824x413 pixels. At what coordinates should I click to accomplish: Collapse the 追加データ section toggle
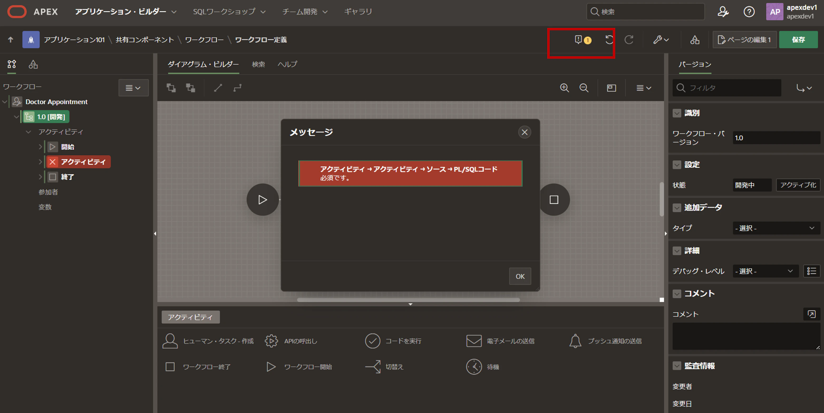point(677,208)
